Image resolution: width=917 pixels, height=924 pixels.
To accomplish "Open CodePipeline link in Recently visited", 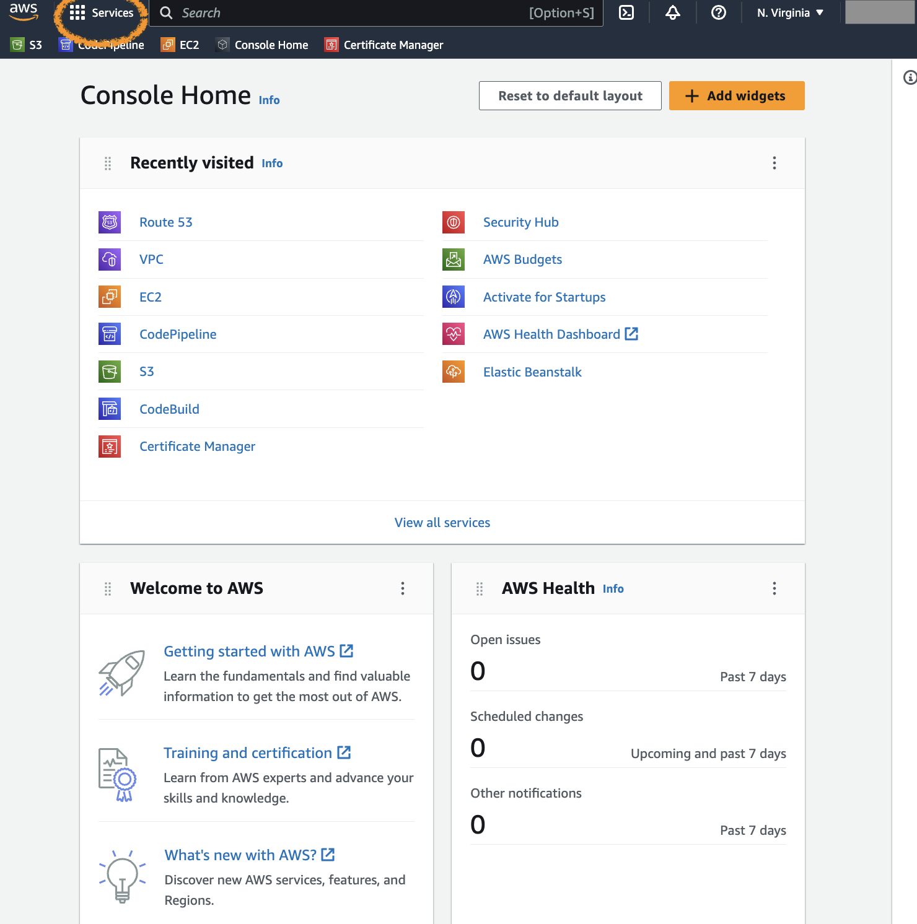I will click(178, 334).
